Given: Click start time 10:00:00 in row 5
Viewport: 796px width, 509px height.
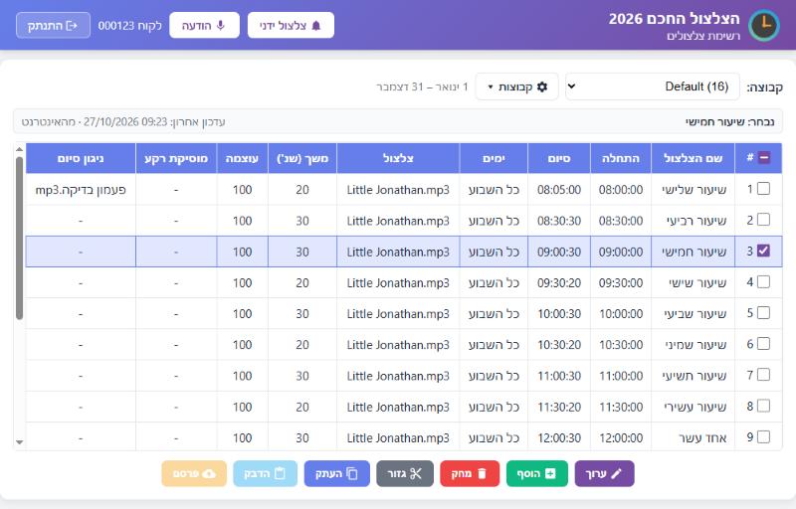Looking at the screenshot, I should point(620,314).
